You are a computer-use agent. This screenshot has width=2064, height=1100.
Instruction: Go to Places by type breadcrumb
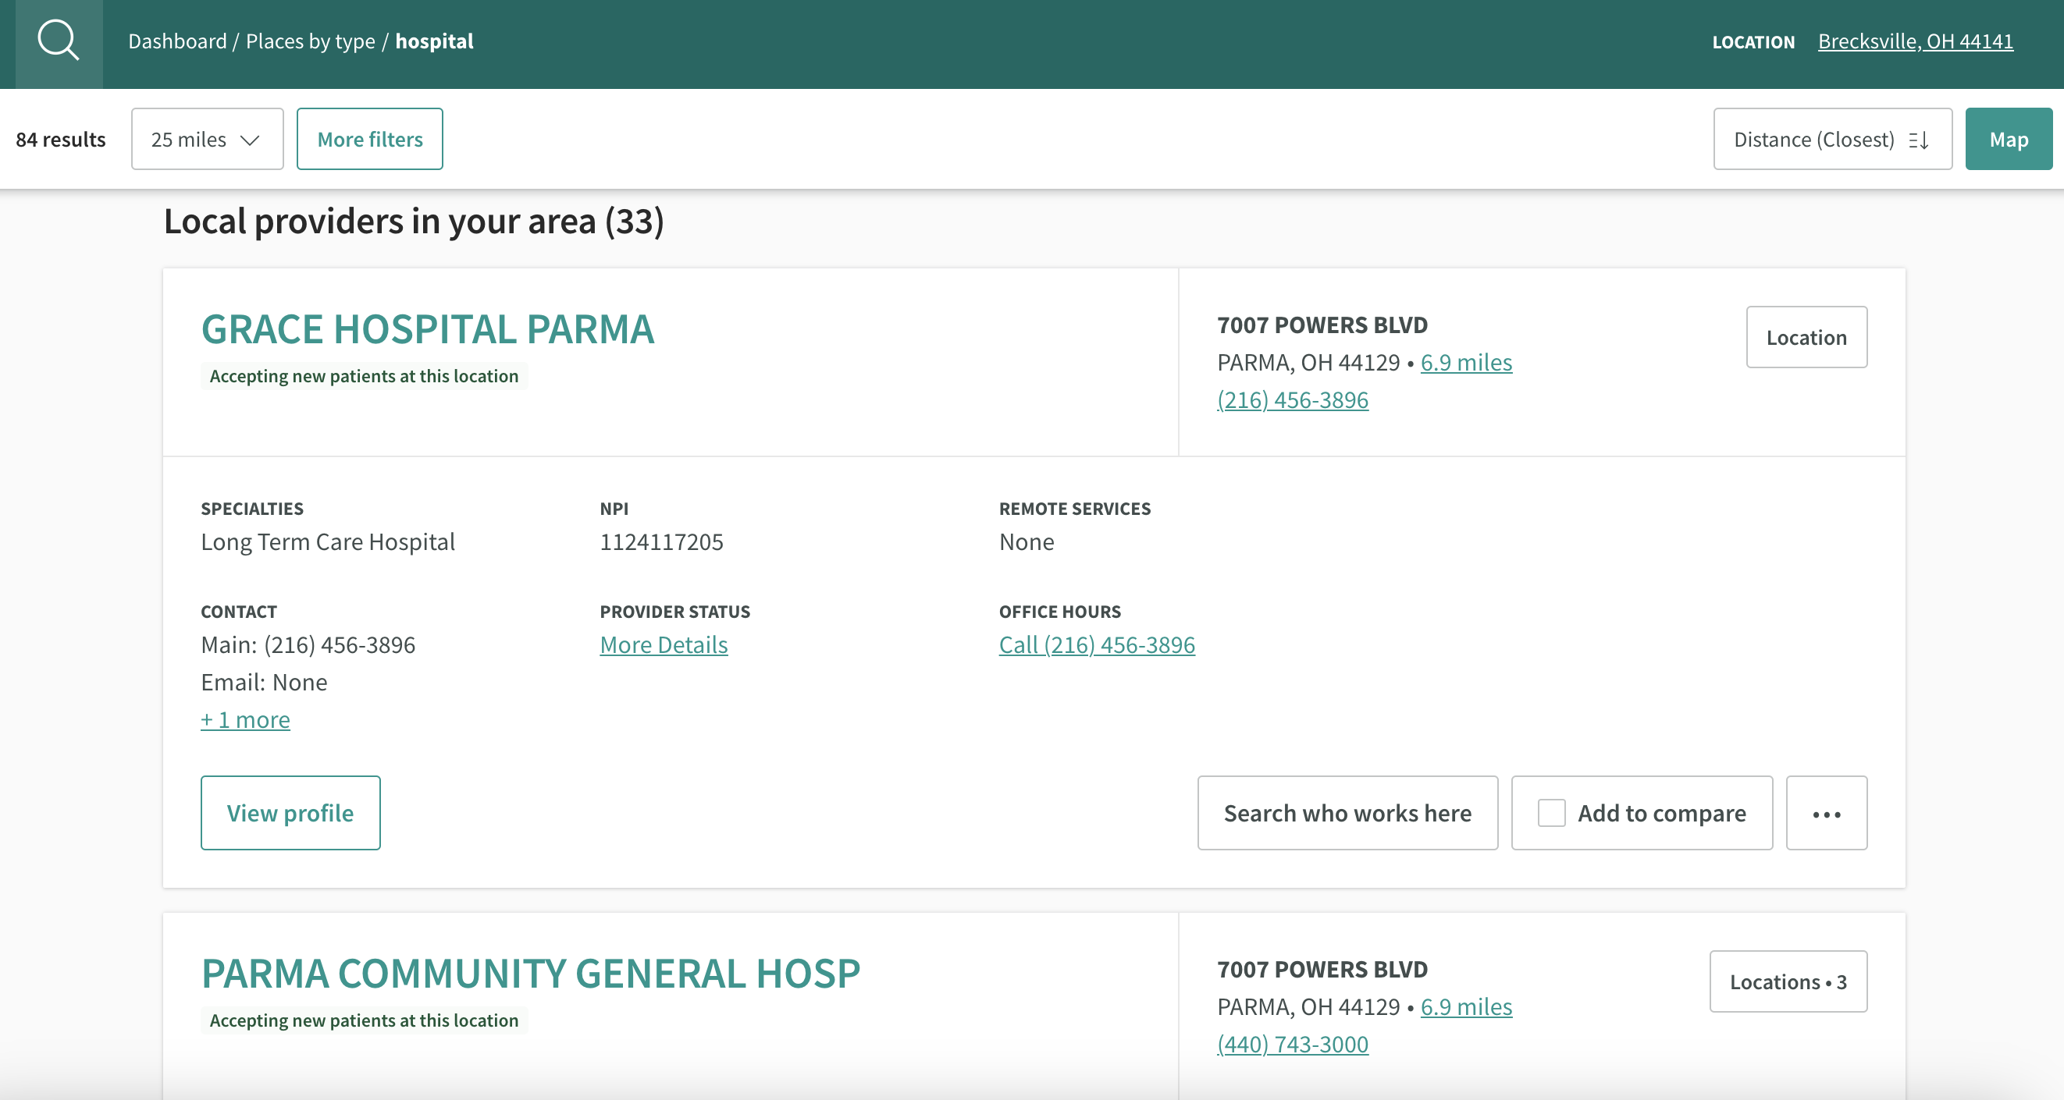[x=310, y=41]
